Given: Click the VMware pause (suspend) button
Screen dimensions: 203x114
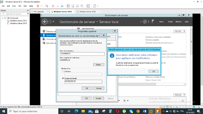Looking at the screenshot, I should 38,6.
